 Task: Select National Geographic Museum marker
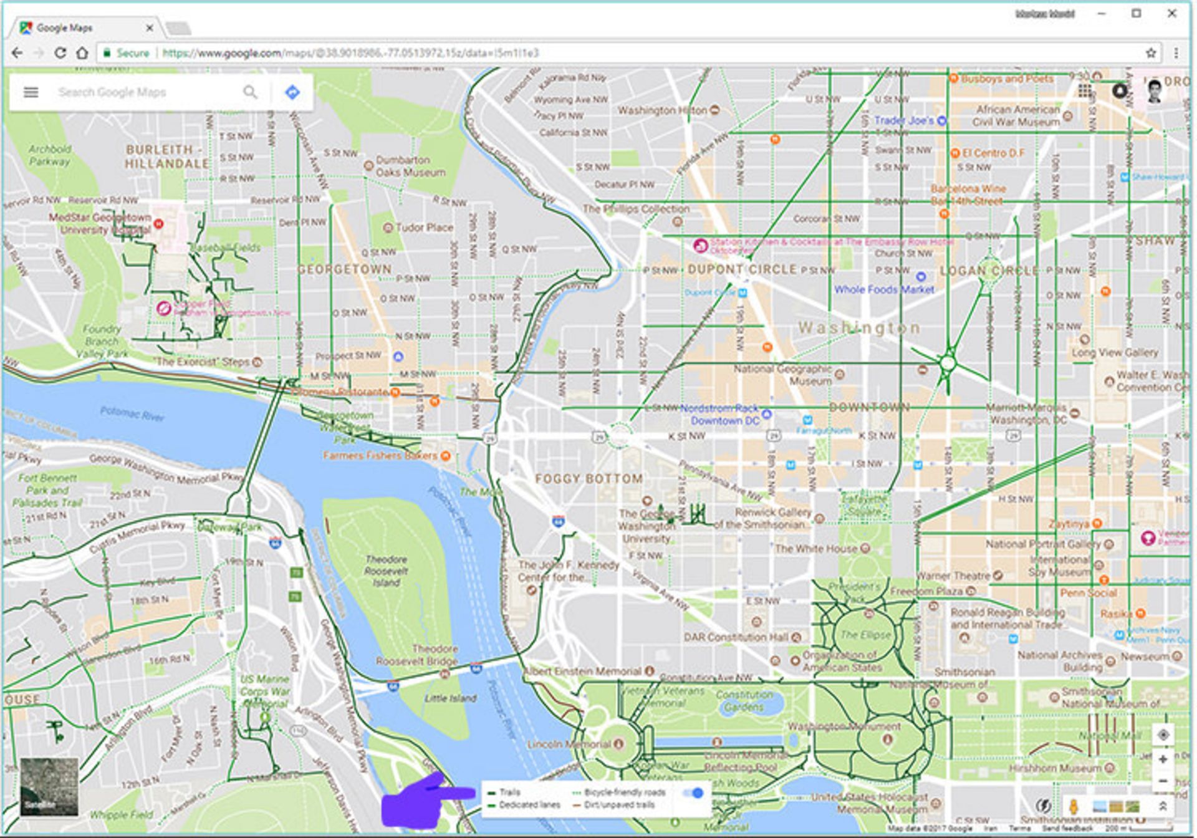(840, 375)
